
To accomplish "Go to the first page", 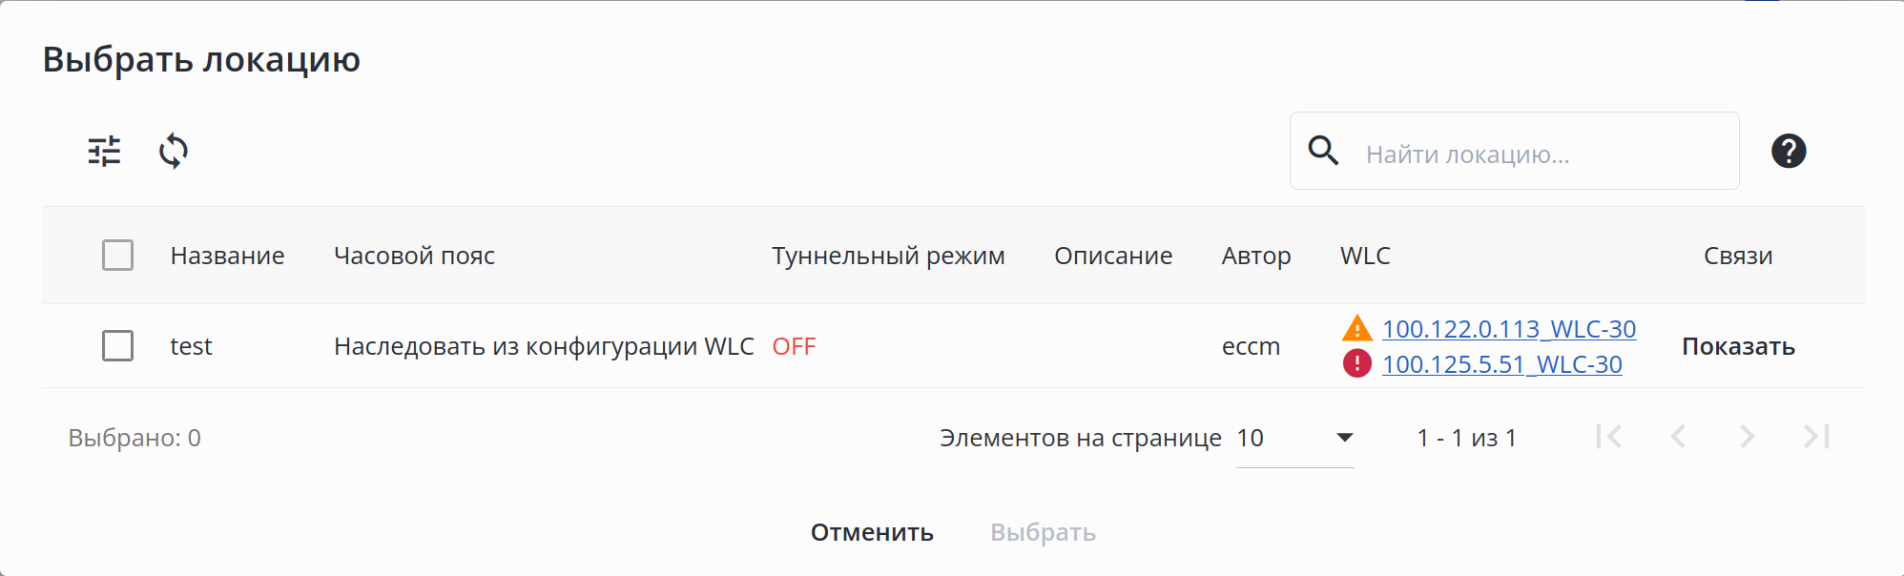I will (1609, 437).
